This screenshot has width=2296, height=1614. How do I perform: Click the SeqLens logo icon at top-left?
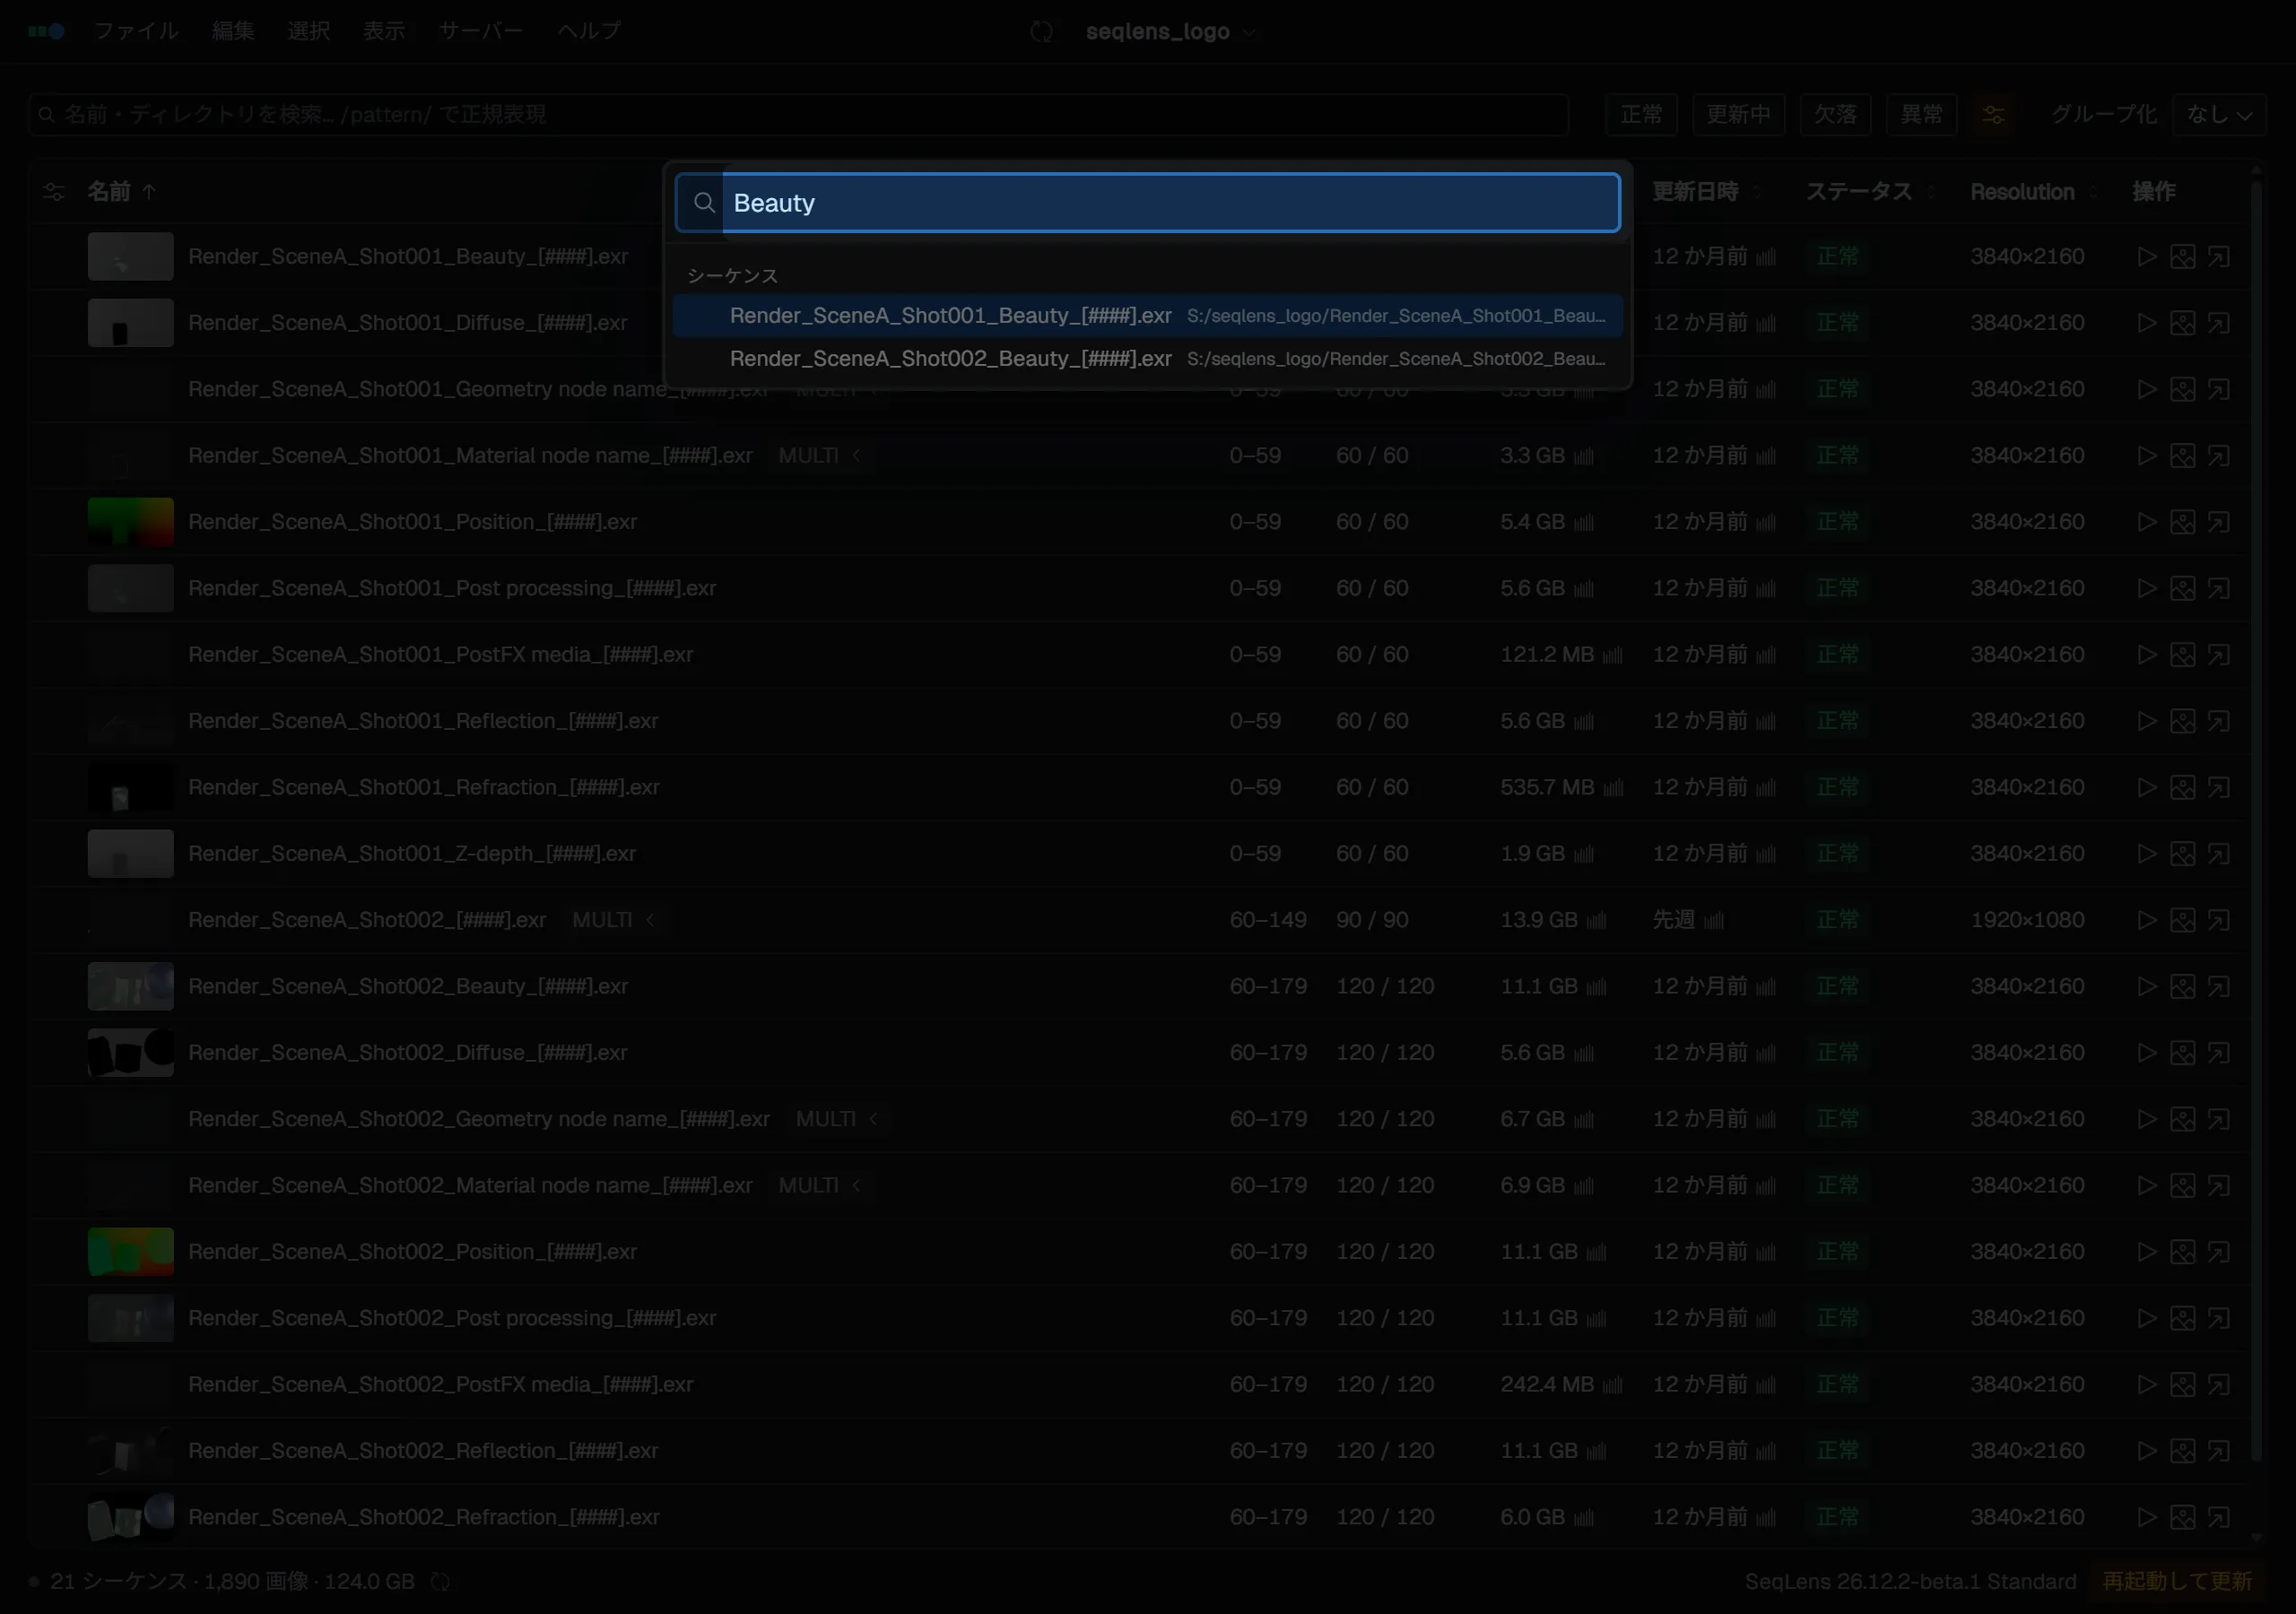pyautogui.click(x=47, y=31)
